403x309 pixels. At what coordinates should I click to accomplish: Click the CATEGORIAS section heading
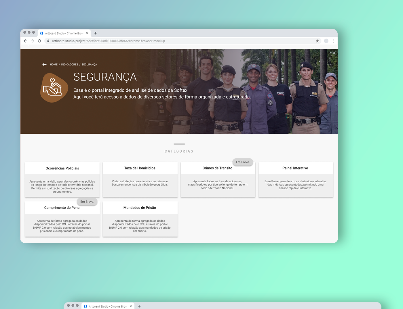179,151
